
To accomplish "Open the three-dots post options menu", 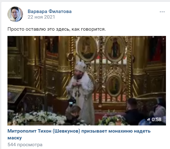I will [x=162, y=12].
